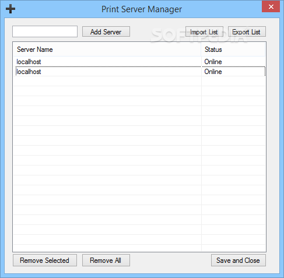The height and width of the screenshot is (278, 284).
Task: Click Import List button
Action: tap(204, 31)
